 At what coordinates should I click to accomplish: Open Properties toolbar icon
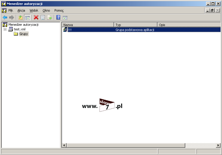click(42, 18)
